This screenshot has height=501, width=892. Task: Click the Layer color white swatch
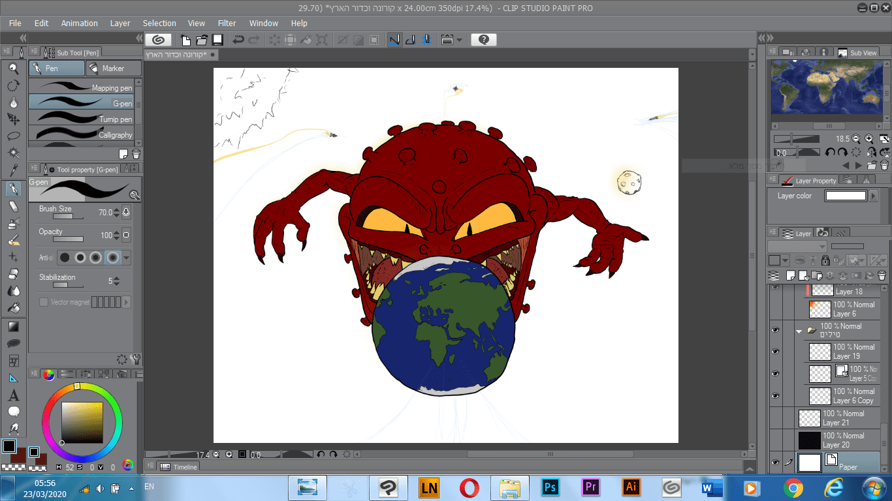(x=846, y=196)
